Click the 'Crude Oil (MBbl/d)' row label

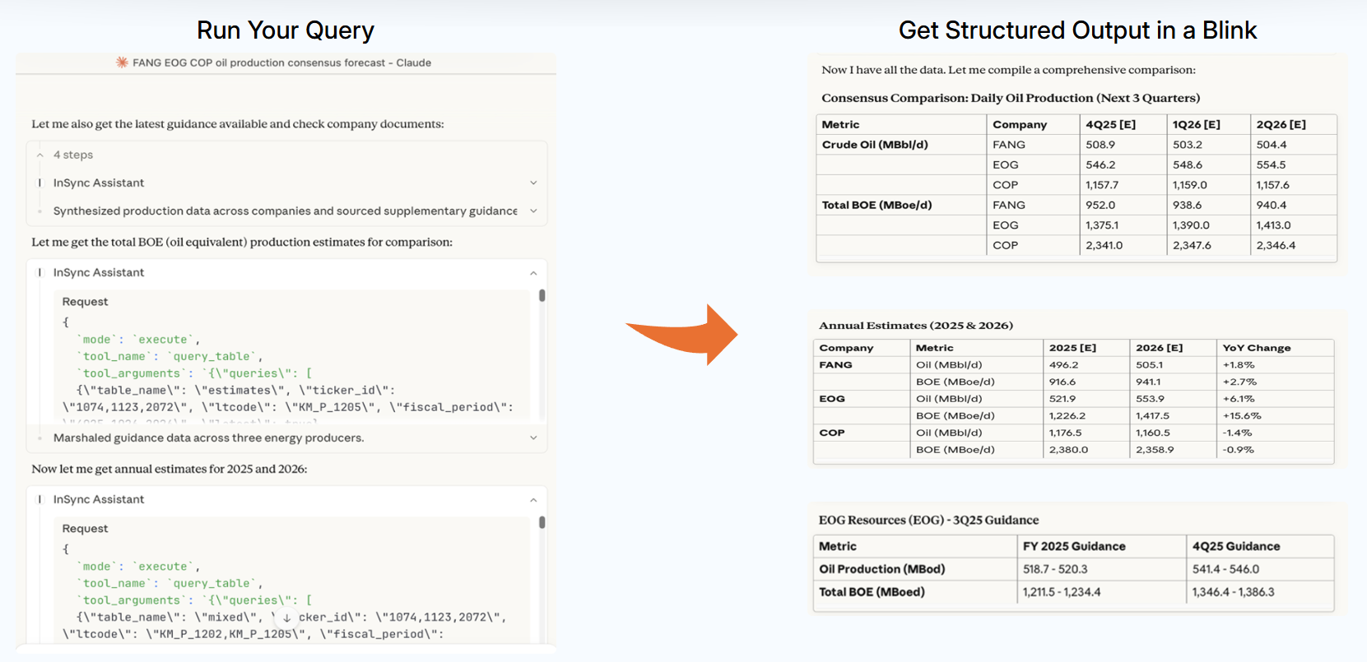[x=875, y=145]
